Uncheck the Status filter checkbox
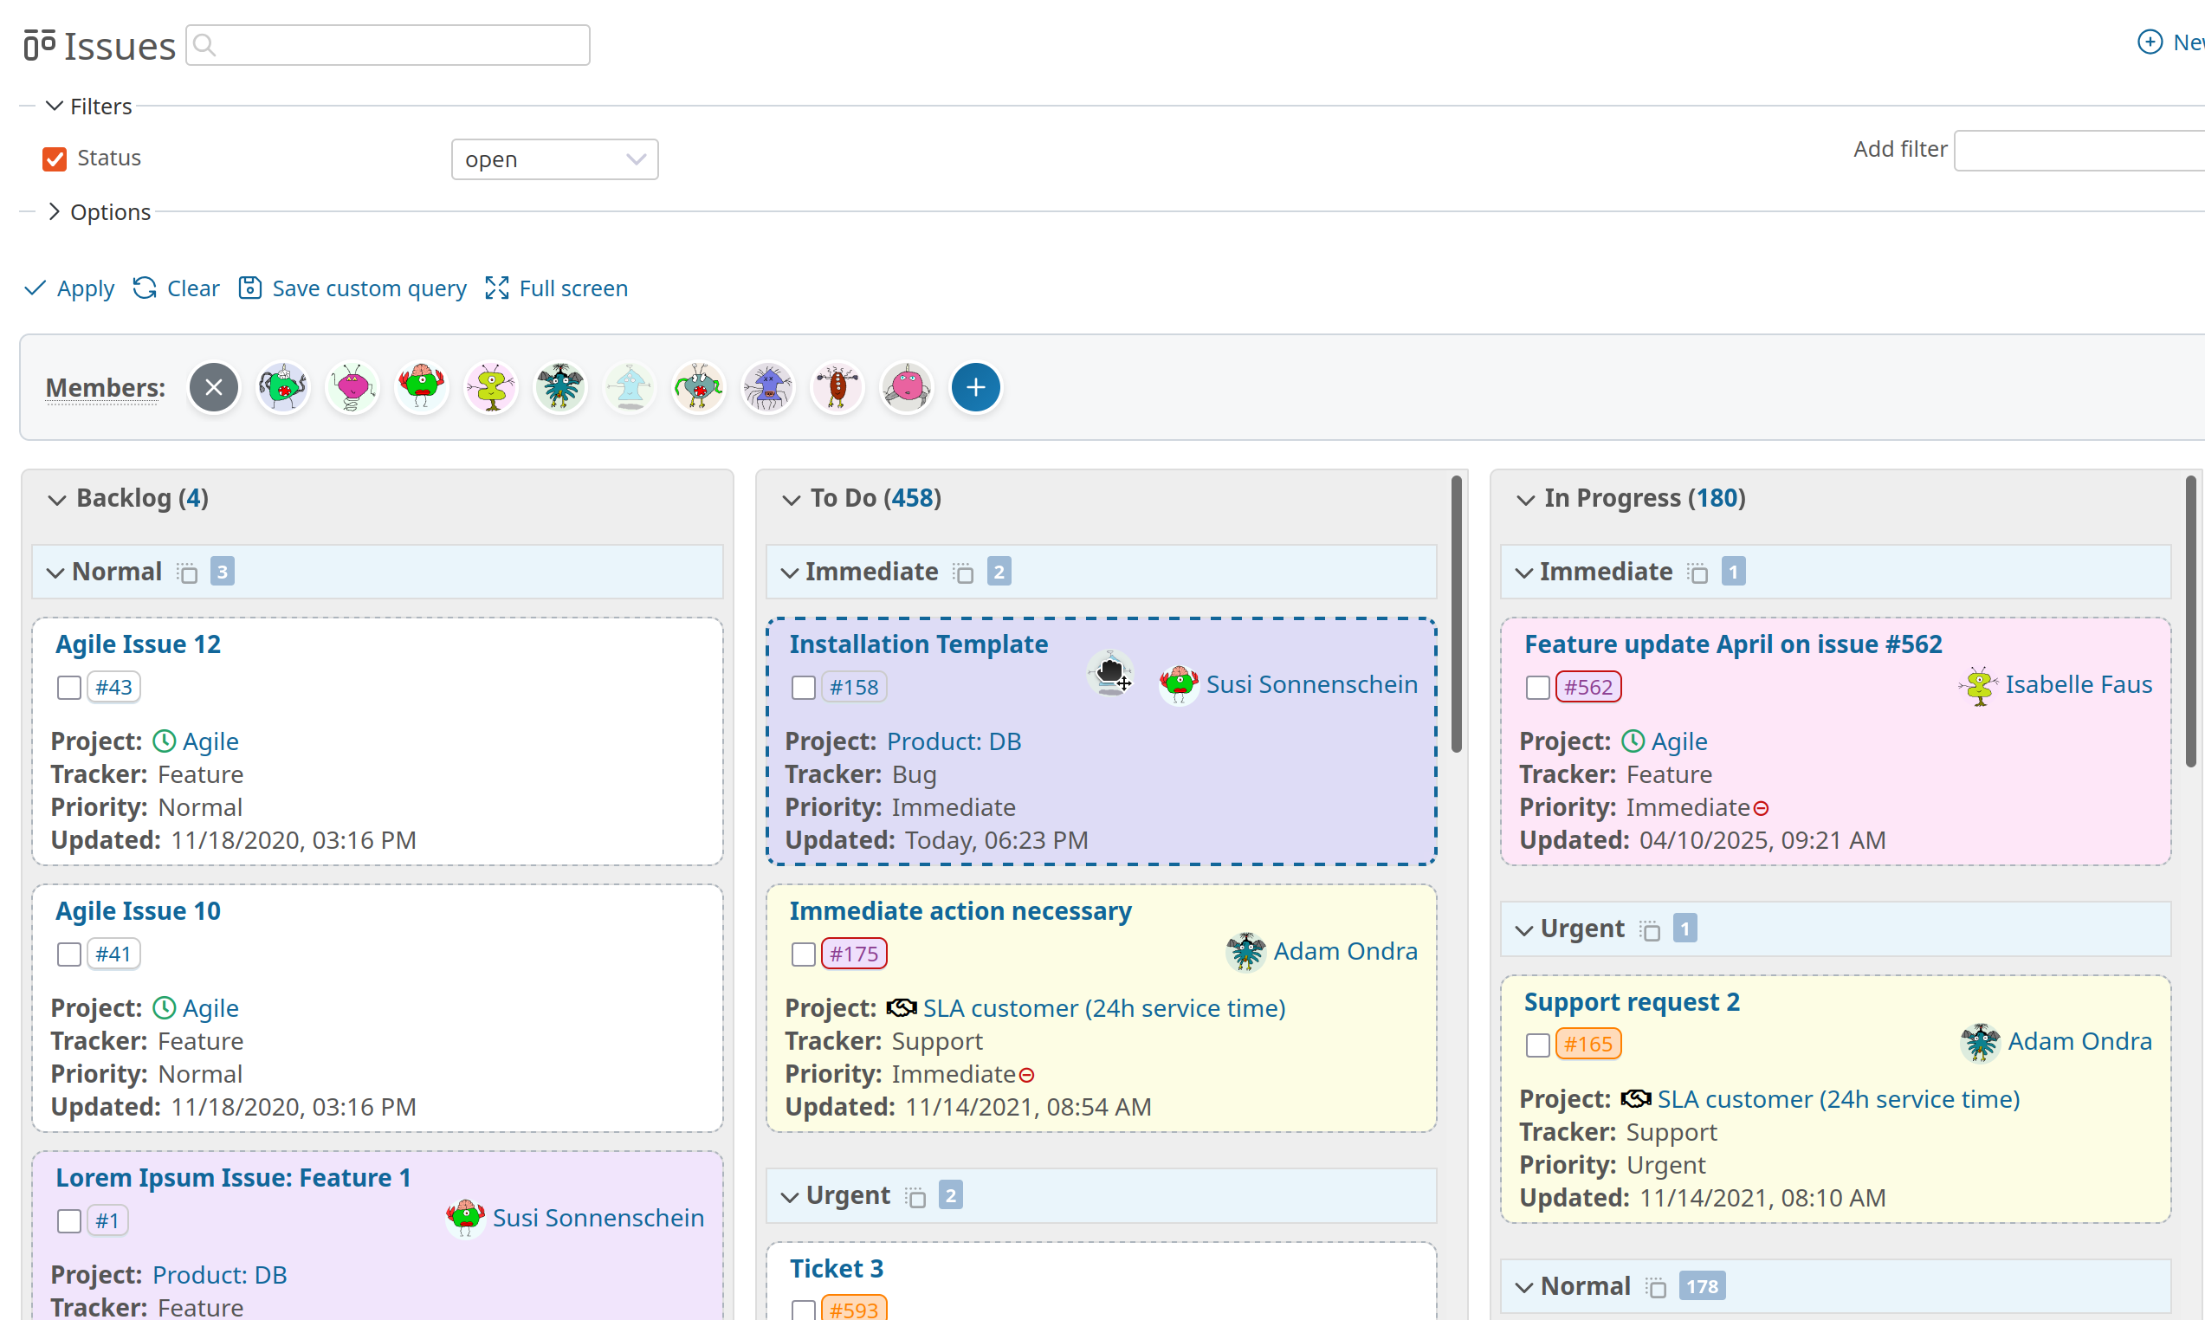2205x1320 pixels. pos(55,159)
